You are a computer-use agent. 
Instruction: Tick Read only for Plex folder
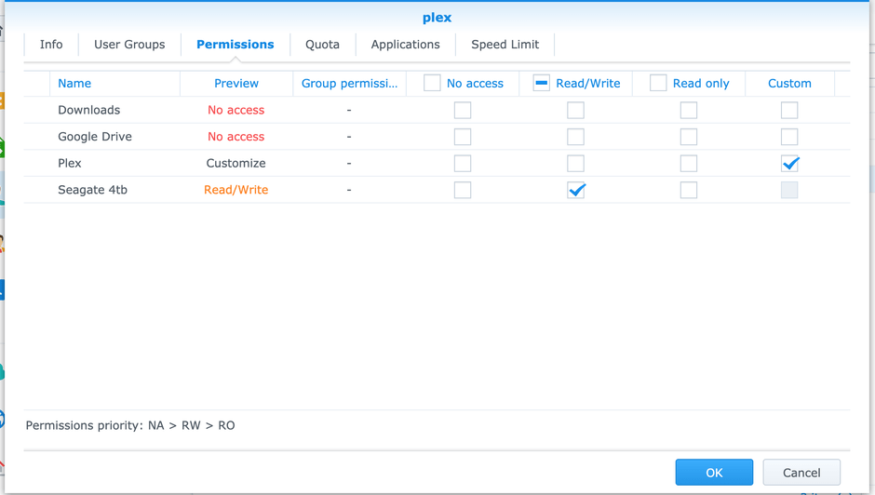pos(689,164)
